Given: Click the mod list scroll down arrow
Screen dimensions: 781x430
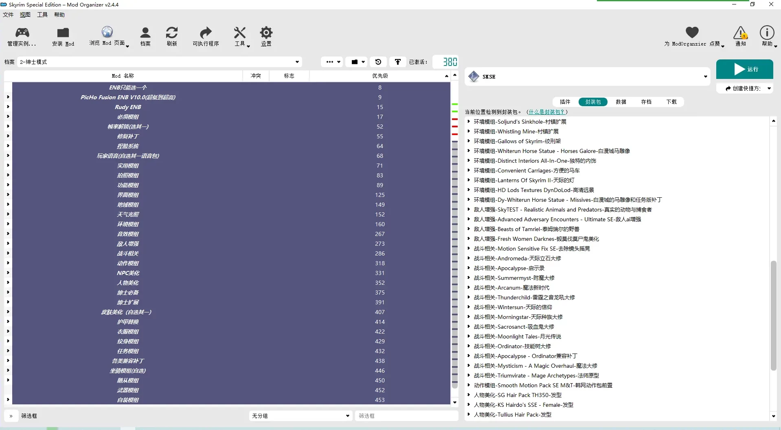Looking at the screenshot, I should click(x=455, y=402).
